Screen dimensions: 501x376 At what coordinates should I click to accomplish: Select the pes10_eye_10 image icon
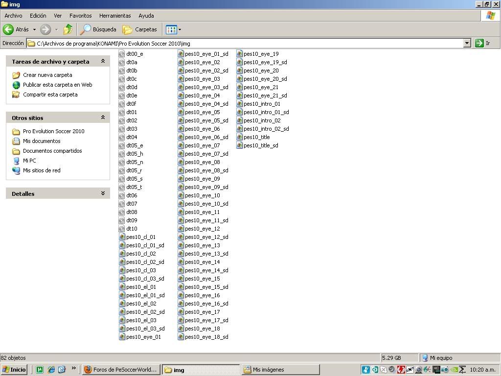(x=181, y=195)
